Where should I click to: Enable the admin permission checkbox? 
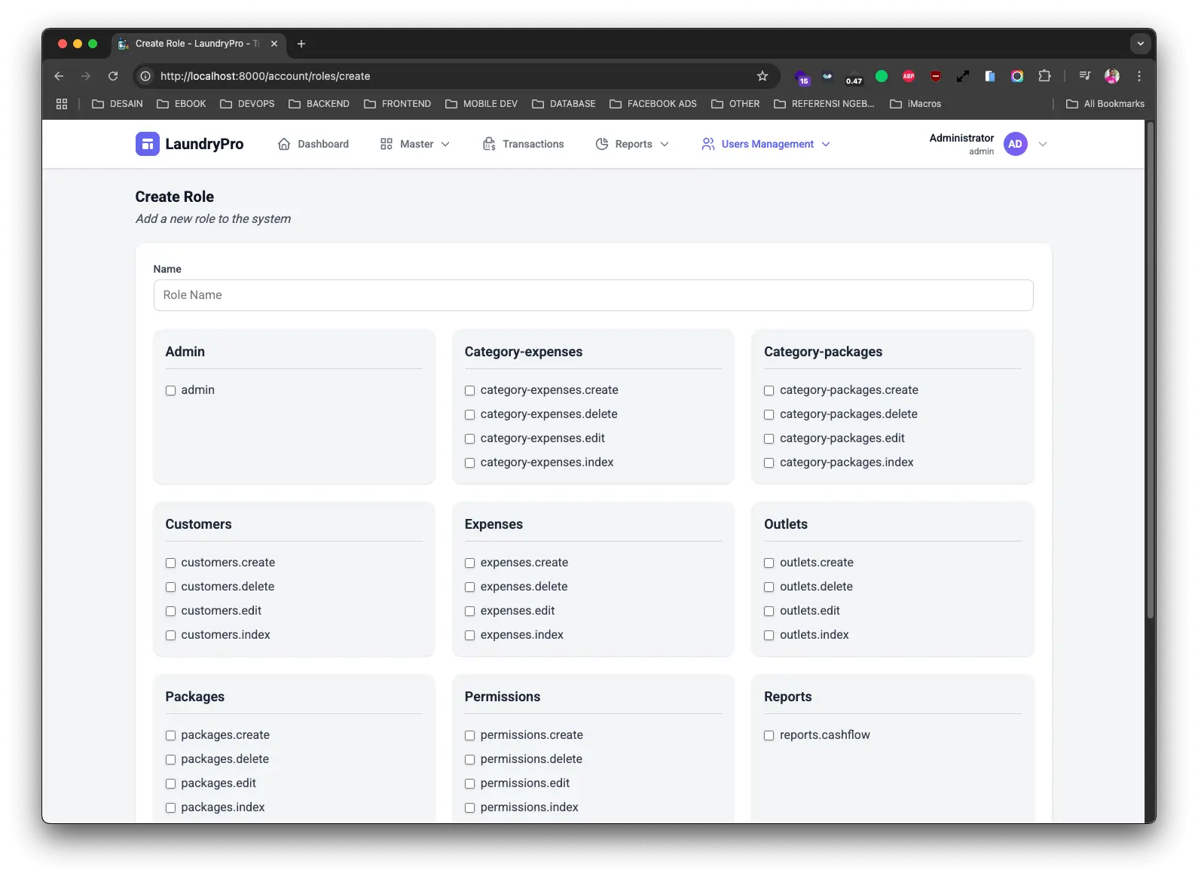pos(170,390)
